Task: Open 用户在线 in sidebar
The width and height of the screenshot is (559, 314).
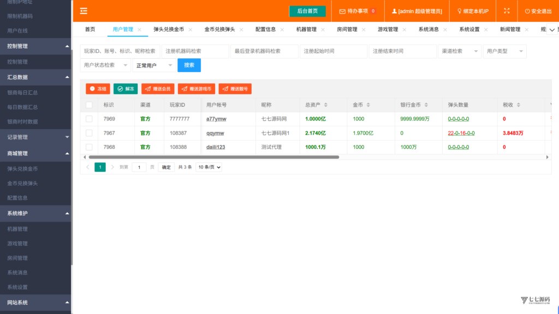Action: 17,31
